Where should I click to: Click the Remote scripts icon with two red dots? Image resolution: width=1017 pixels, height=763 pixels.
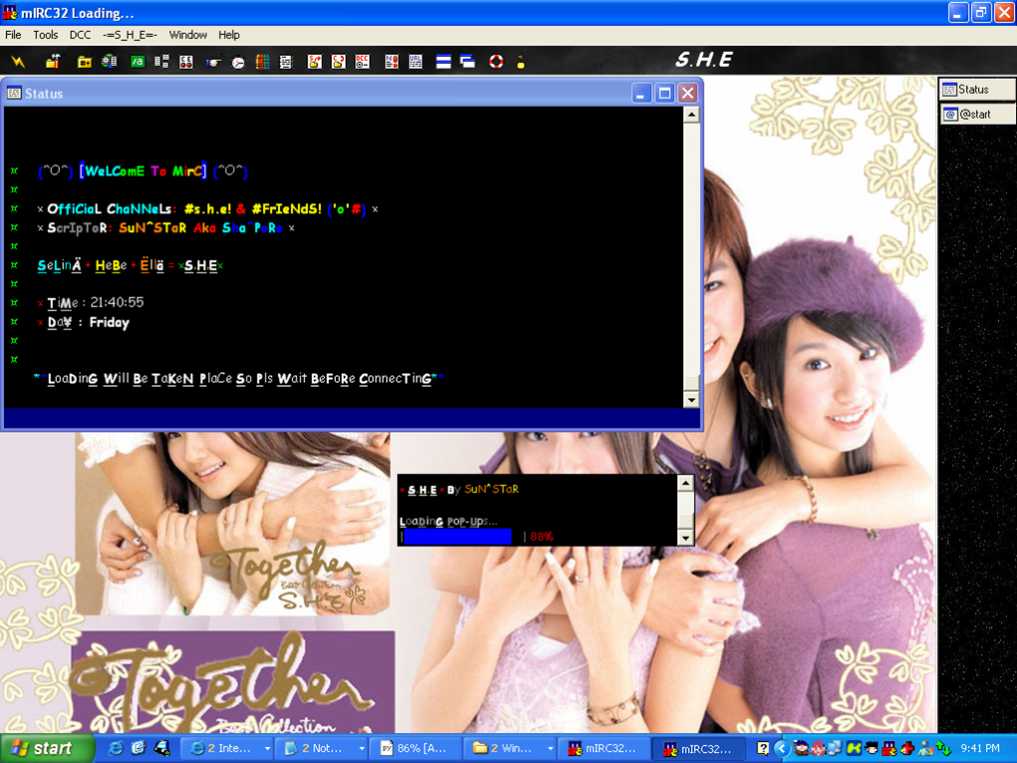[x=186, y=62]
